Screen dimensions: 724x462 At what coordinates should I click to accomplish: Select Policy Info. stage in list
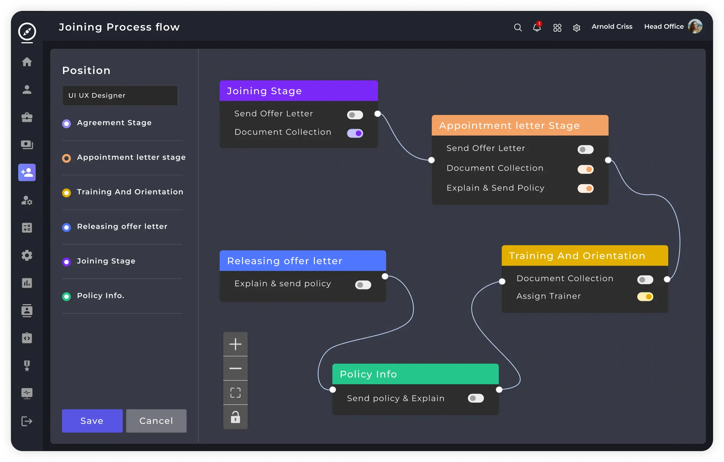[x=101, y=296]
